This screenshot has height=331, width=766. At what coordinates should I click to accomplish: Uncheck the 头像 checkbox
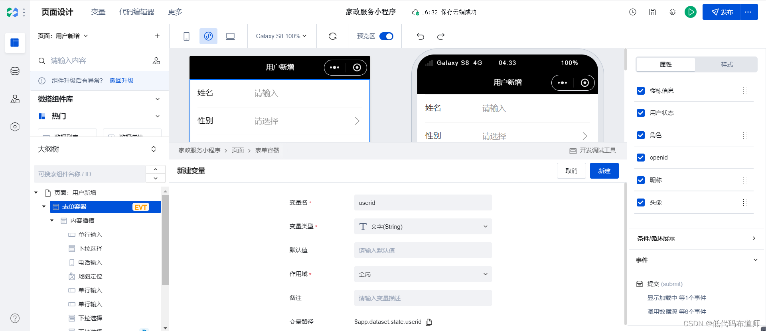click(641, 202)
